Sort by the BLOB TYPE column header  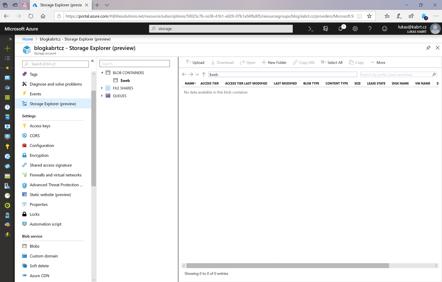(x=311, y=83)
